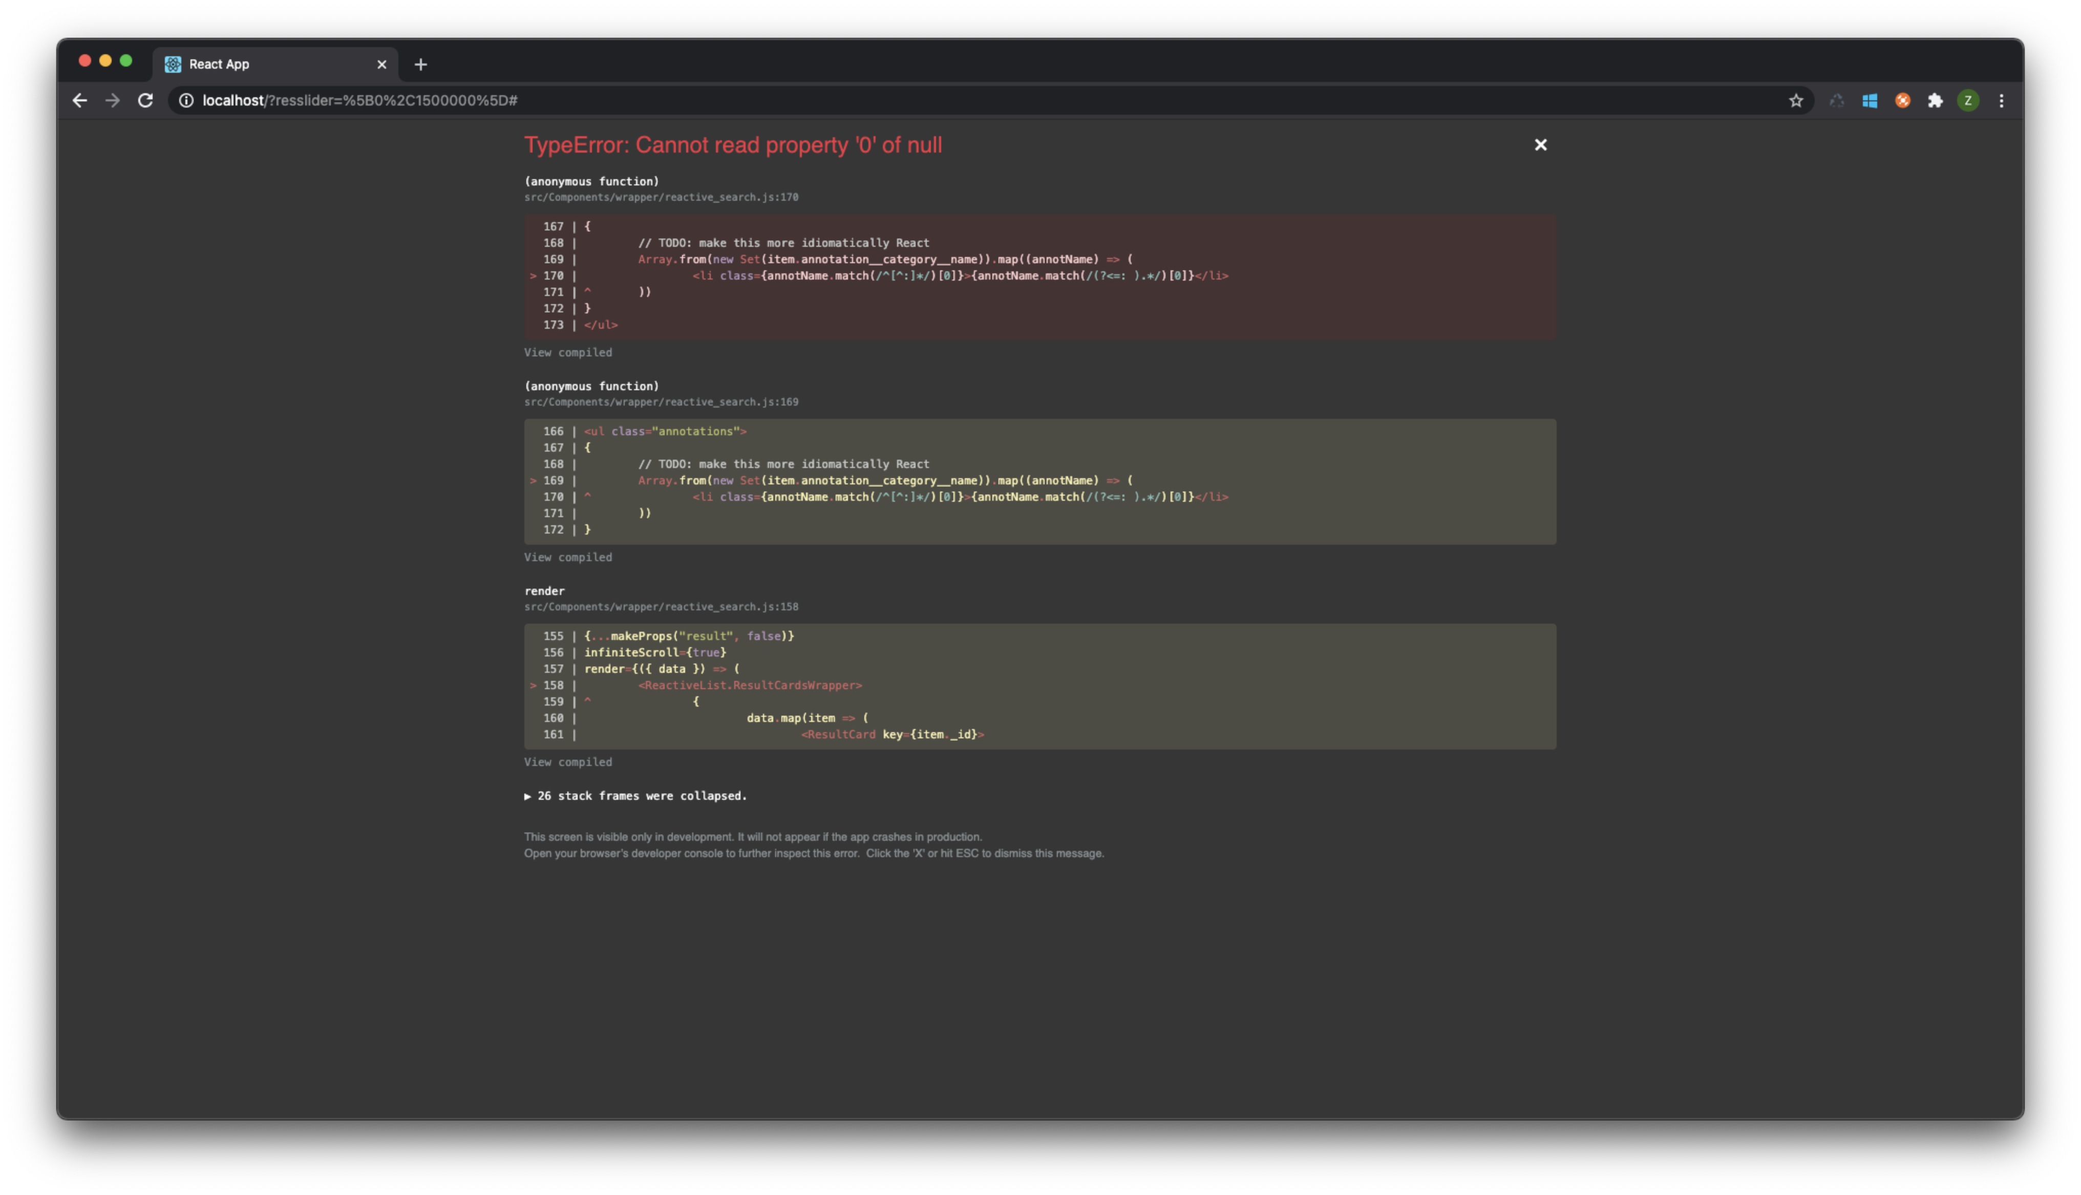Reload the localhost page
The width and height of the screenshot is (2081, 1195).
tap(145, 100)
